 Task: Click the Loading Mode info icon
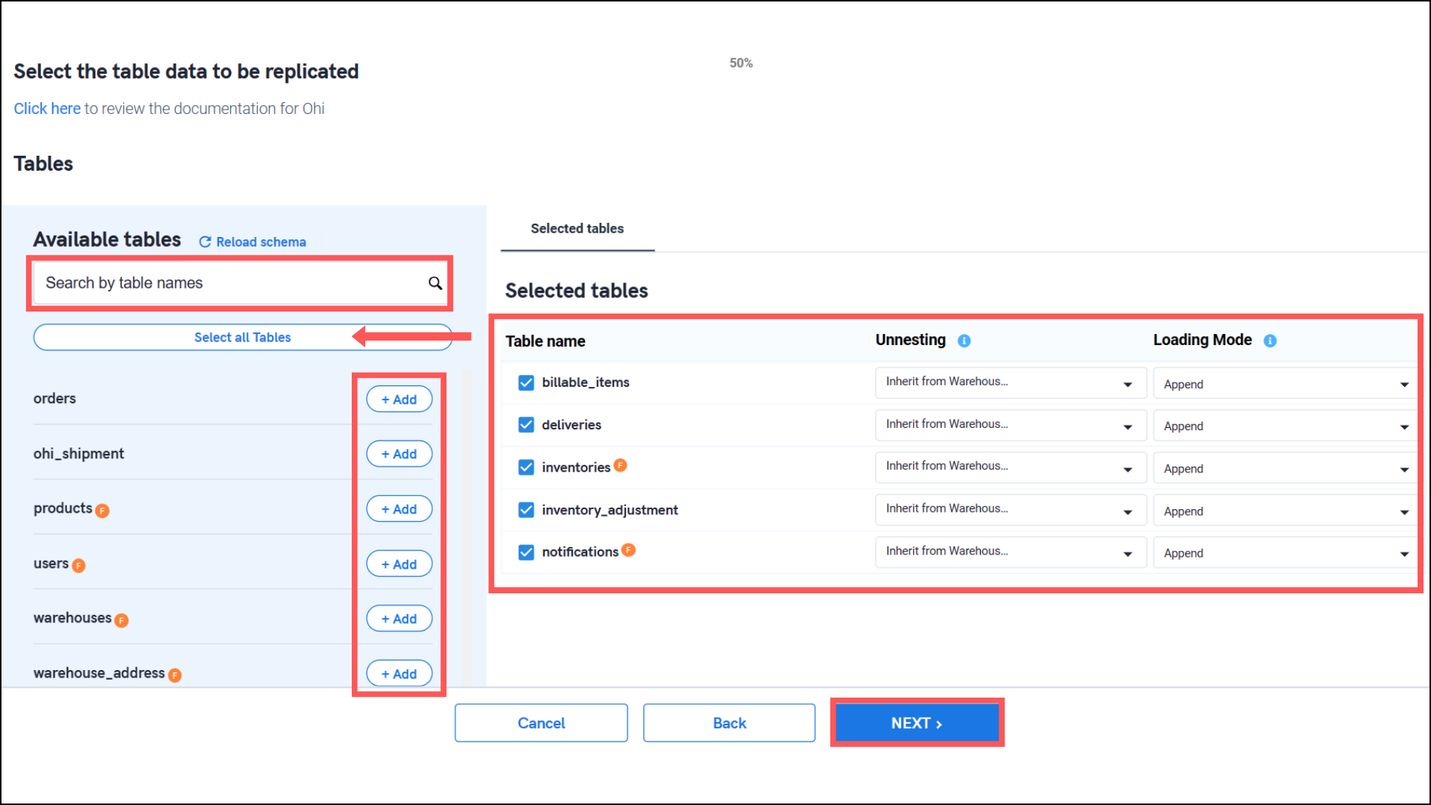(x=1270, y=341)
